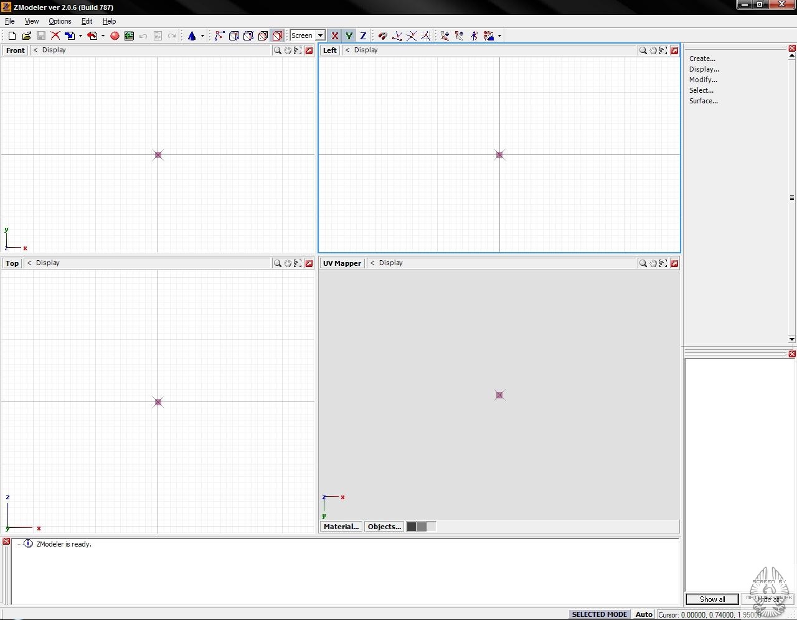
Task: Click the Material... button in UV Mapper
Action: pos(341,527)
